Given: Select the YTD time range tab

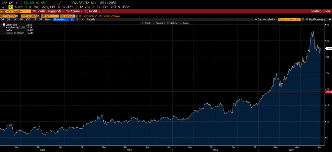Looking at the screenshot, I should (x=28, y=19).
